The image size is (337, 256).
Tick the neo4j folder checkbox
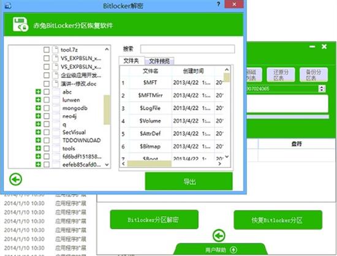(x=47, y=116)
